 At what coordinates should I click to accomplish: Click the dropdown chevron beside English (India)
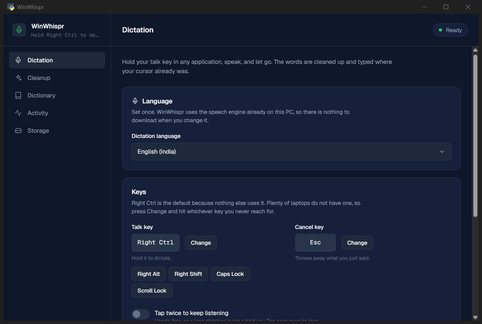point(442,152)
